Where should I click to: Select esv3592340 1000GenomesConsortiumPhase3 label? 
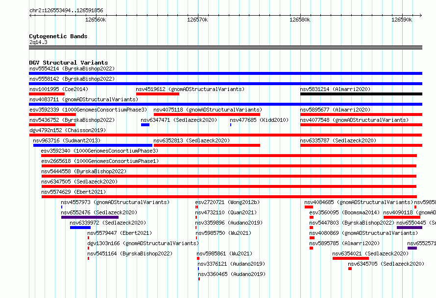pyautogui.click(x=99, y=151)
